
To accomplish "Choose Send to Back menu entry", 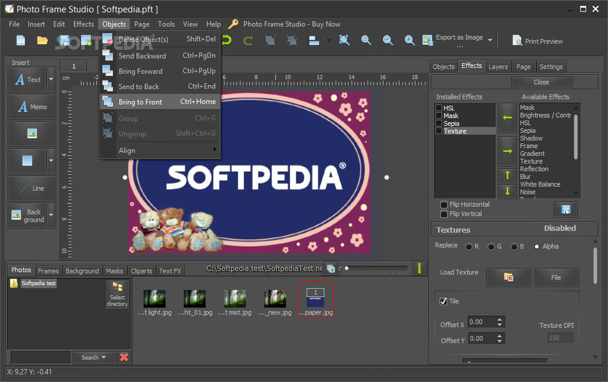I will pyautogui.click(x=160, y=86).
